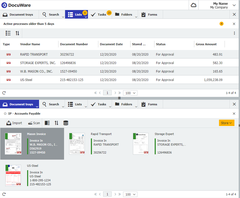Toggle the favorite star for IP - Accounts Payable

point(5,113)
